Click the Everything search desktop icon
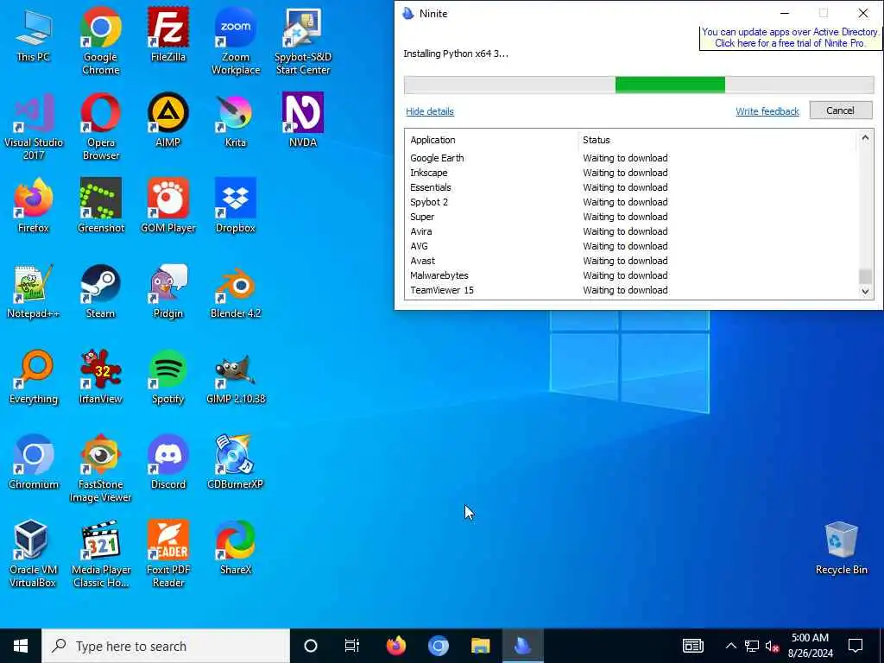The image size is (884, 663). pos(34,377)
